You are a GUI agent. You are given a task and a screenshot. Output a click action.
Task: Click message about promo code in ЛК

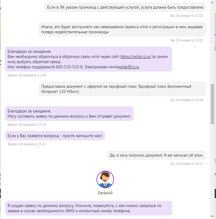click(125, 7)
